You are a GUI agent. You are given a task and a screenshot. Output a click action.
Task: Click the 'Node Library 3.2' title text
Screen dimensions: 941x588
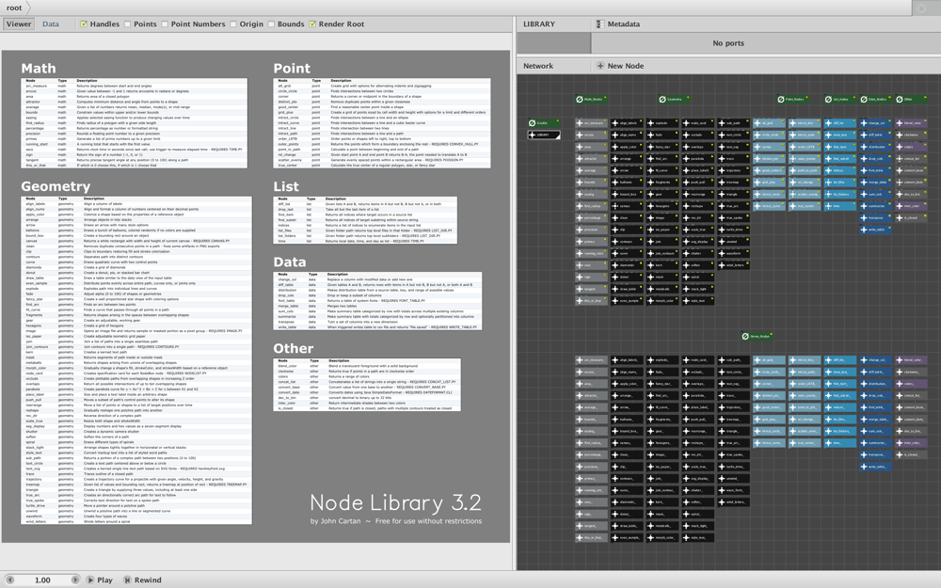(395, 502)
